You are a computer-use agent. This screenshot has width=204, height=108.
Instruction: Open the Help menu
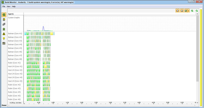pyautogui.click(x=14, y=6)
